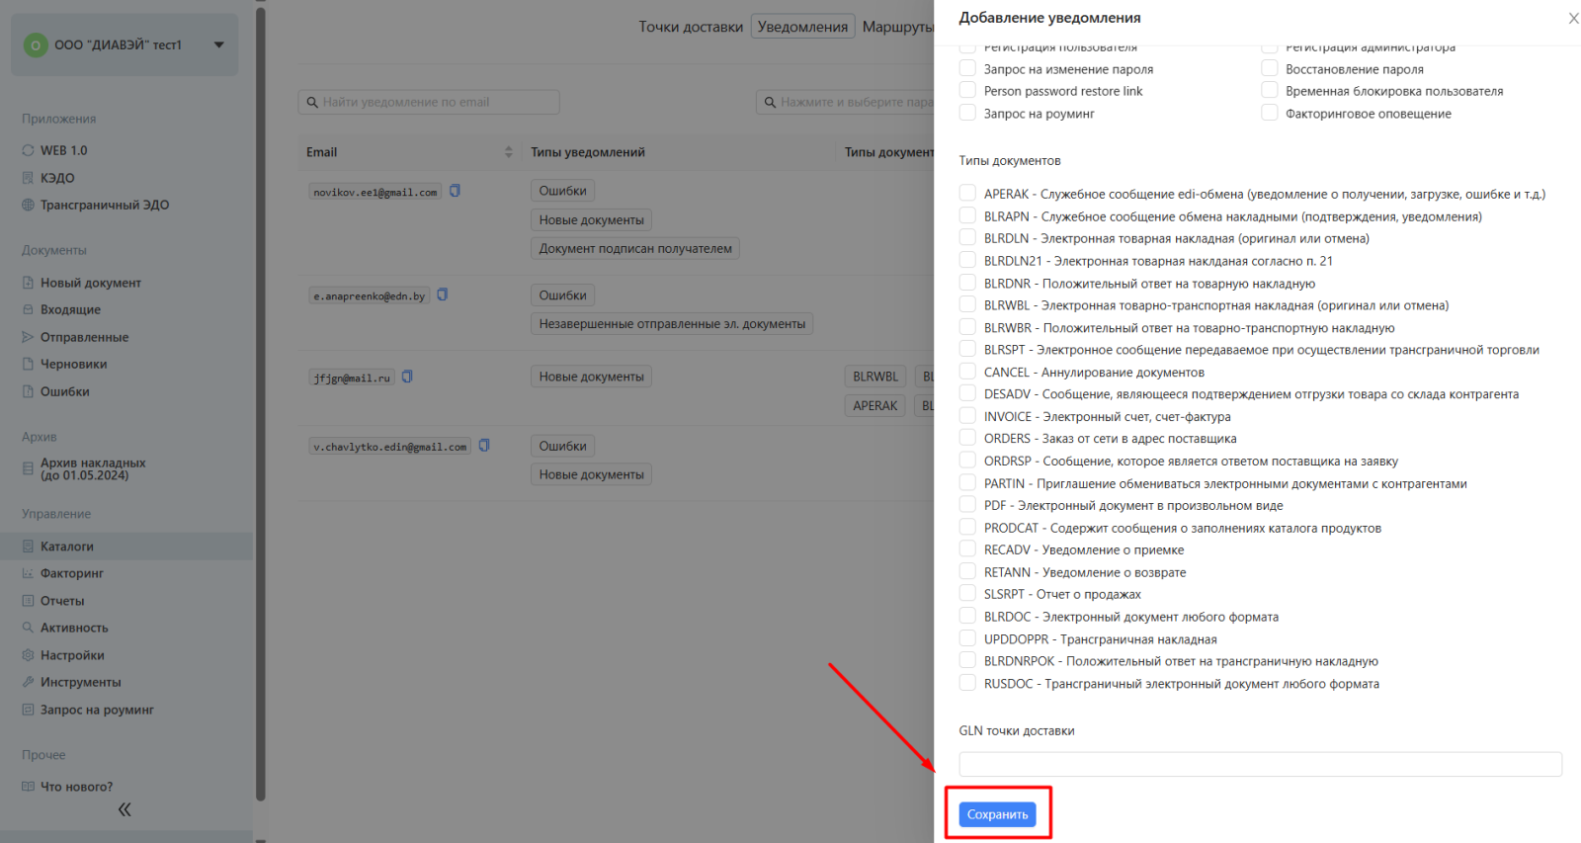1581x843 pixels.
Task: Select the BLRWBL document type checkbox
Action: (x=967, y=305)
